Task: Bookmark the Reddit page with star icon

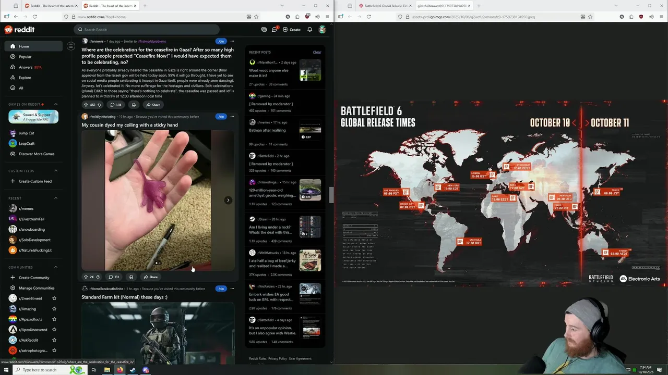Action: coord(256,17)
